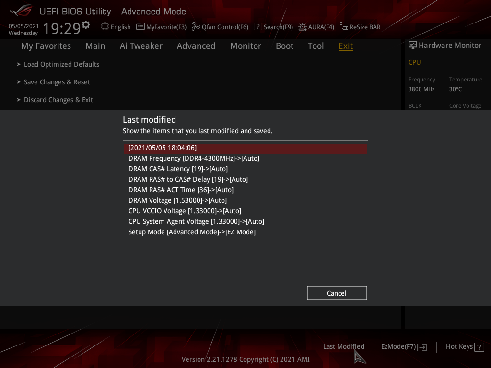The height and width of the screenshot is (368, 491).
Task: Open the Advanced tab
Action: click(x=196, y=46)
